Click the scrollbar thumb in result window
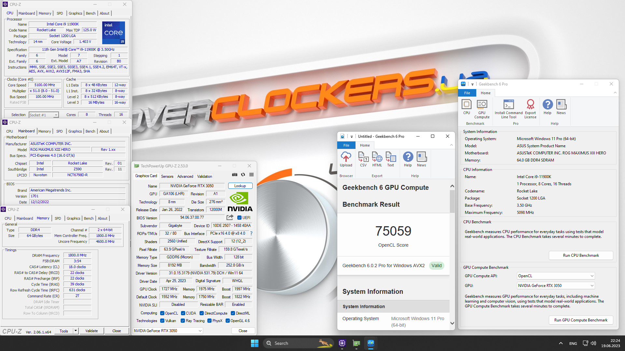This screenshot has height=351, width=625. click(452, 201)
